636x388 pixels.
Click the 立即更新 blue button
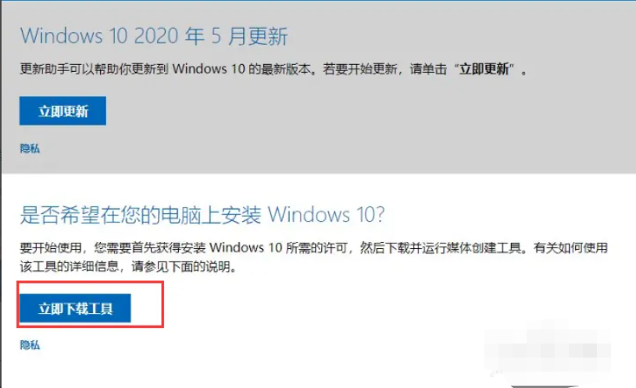point(63,111)
